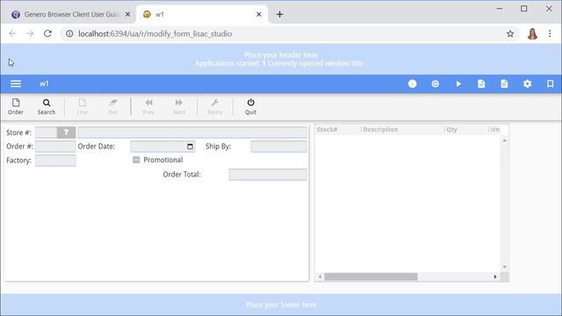Viewport: 562px width, 316px height.
Task: Click the store name field beside the question mark
Action: pos(192,133)
